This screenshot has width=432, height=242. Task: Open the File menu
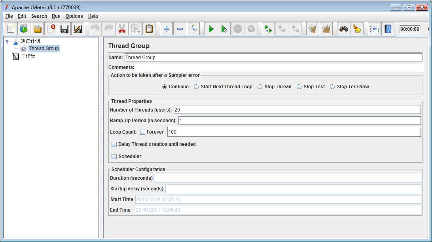tap(9, 16)
